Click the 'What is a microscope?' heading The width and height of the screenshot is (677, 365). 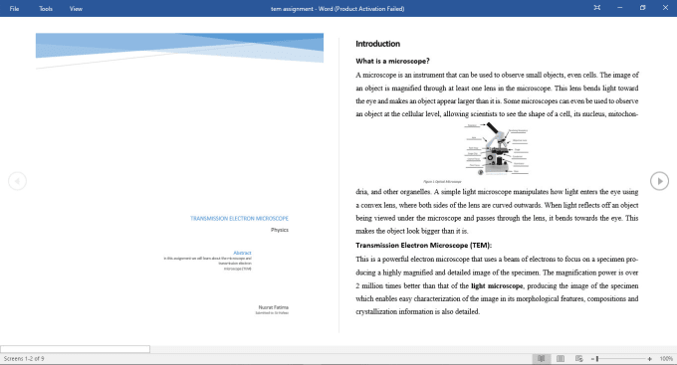tap(392, 61)
